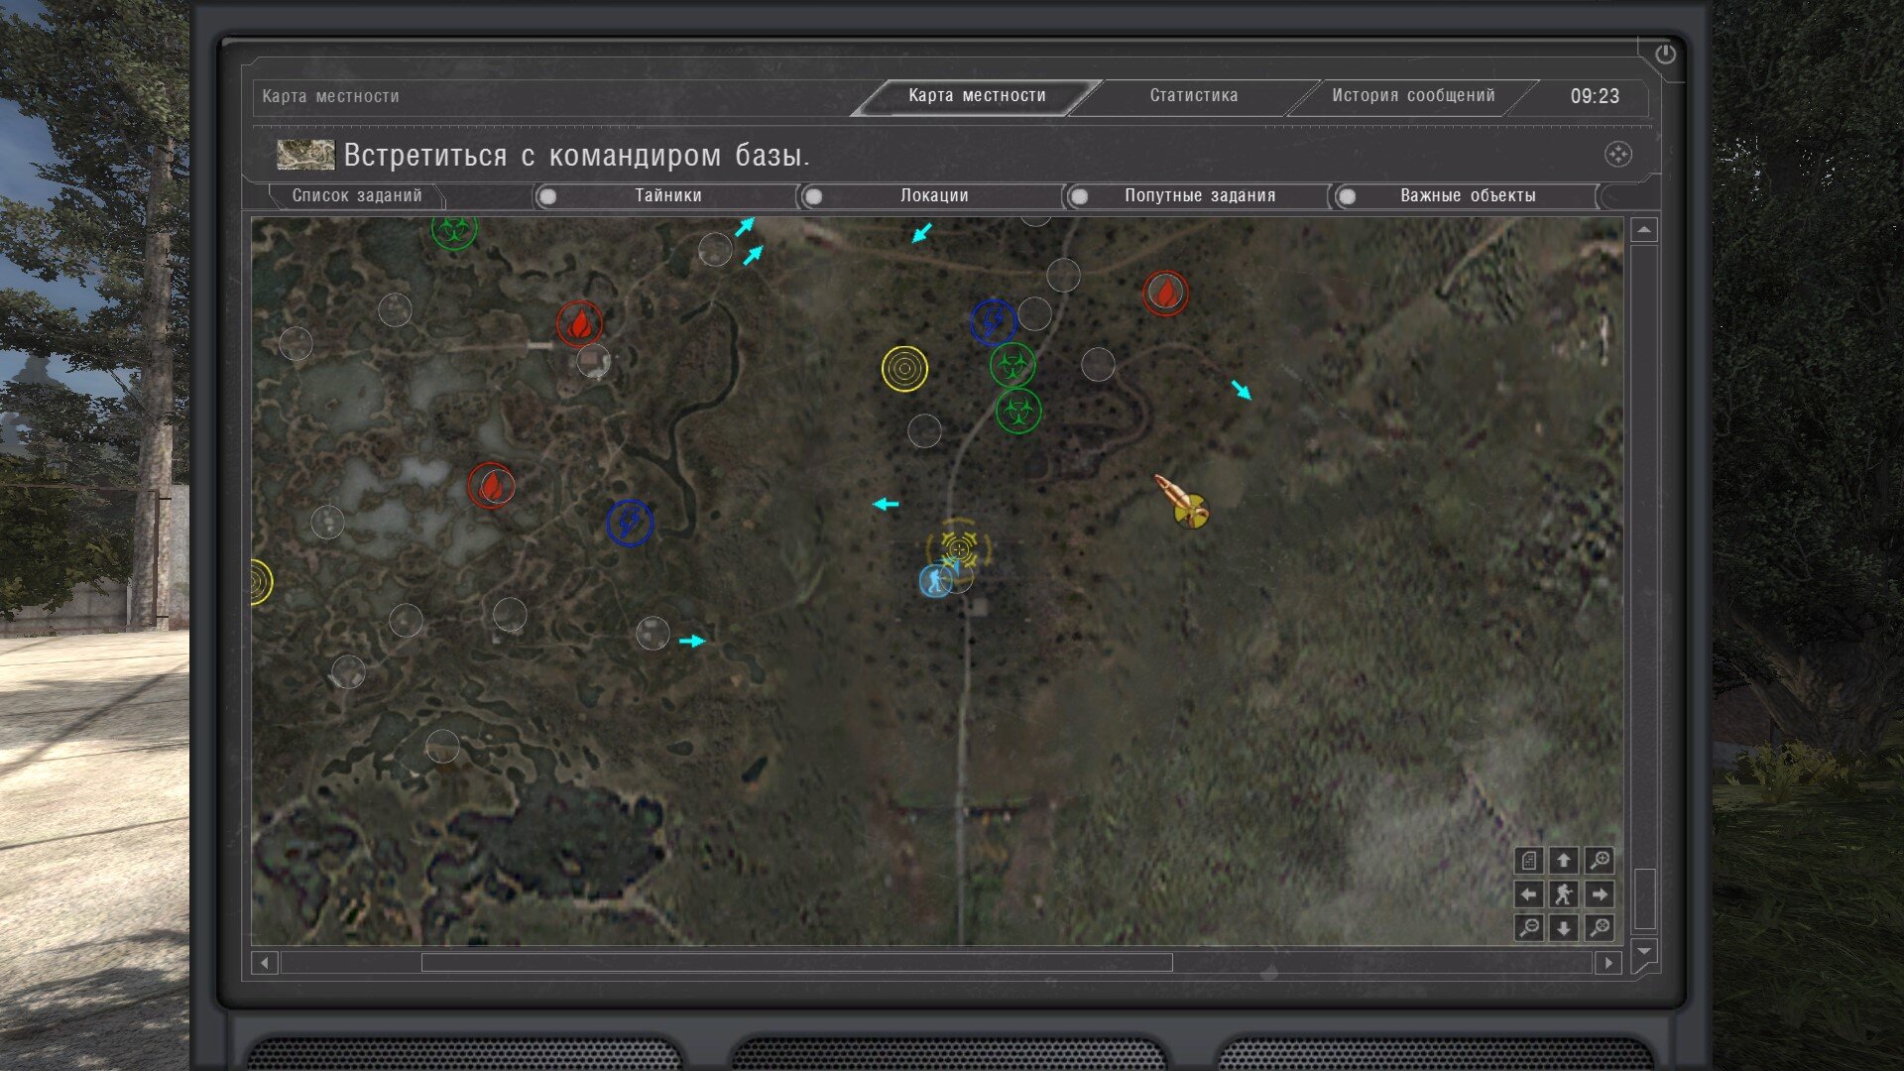Click the horizontal scrollbar right arrow
The height and width of the screenshot is (1071, 1904).
point(1608,963)
